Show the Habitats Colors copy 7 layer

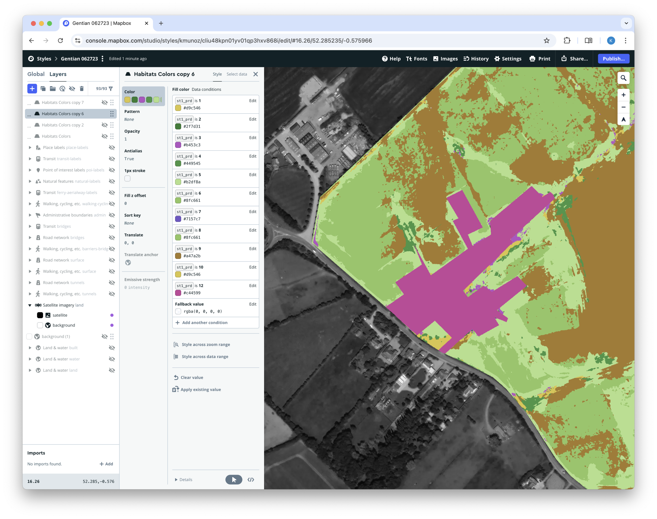click(x=104, y=103)
